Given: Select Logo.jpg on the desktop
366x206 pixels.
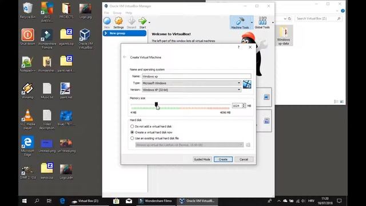Looking at the screenshot, I should [85, 10].
